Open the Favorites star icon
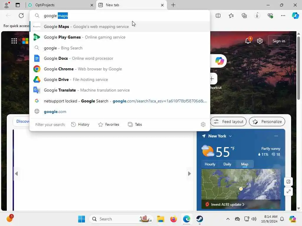The image size is (302, 226). click(231, 16)
